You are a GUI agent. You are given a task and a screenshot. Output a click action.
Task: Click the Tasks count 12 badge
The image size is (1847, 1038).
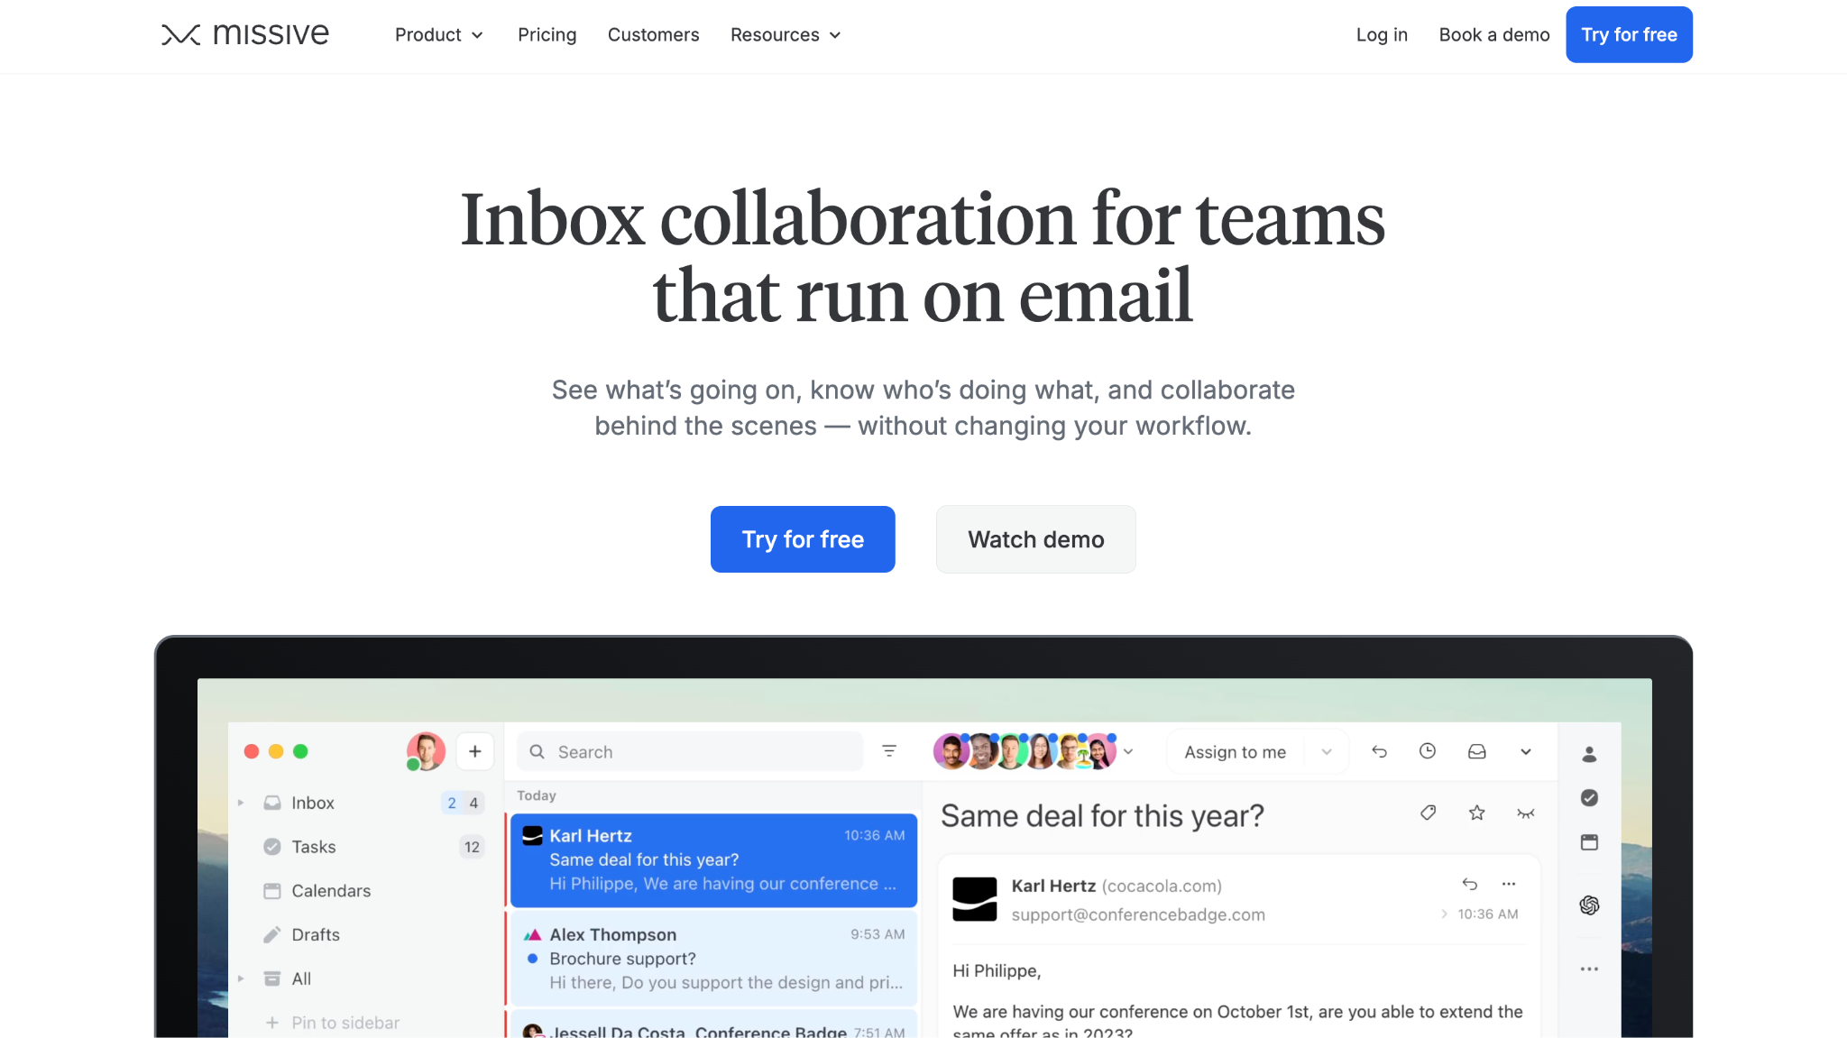472,847
